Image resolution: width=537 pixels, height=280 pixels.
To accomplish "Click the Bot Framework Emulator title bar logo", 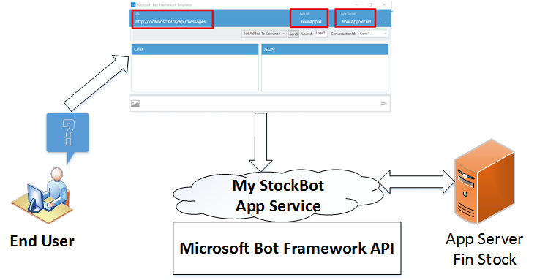I will click(x=133, y=5).
